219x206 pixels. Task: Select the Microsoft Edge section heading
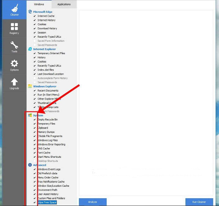coord(43,12)
